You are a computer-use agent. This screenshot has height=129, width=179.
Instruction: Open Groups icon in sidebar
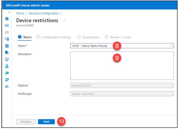click(7, 73)
